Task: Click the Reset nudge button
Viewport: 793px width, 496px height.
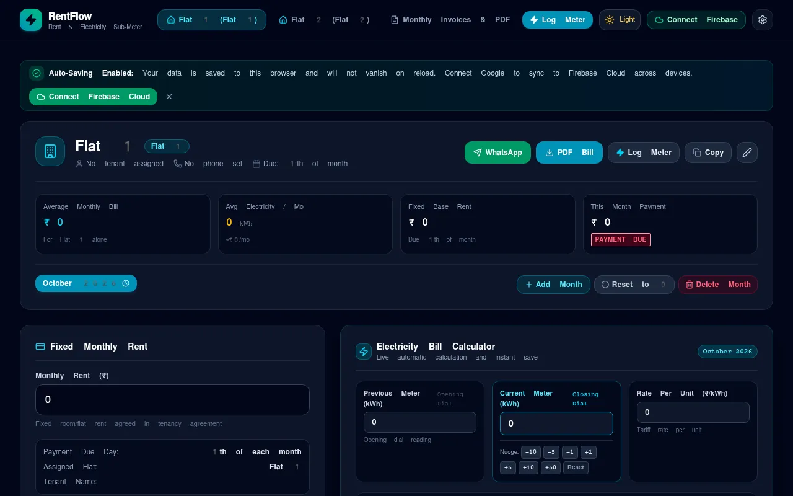Action: tap(576, 467)
